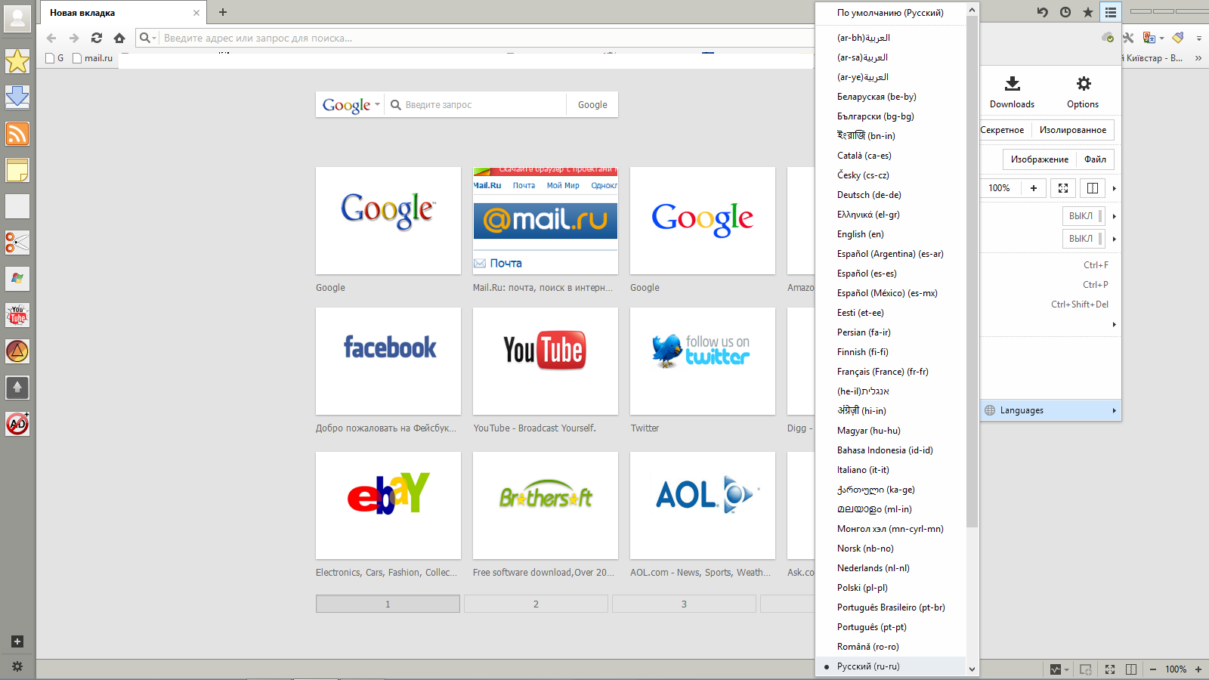Expand the Languages submenu
This screenshot has width=1209, height=680.
[x=1050, y=410]
